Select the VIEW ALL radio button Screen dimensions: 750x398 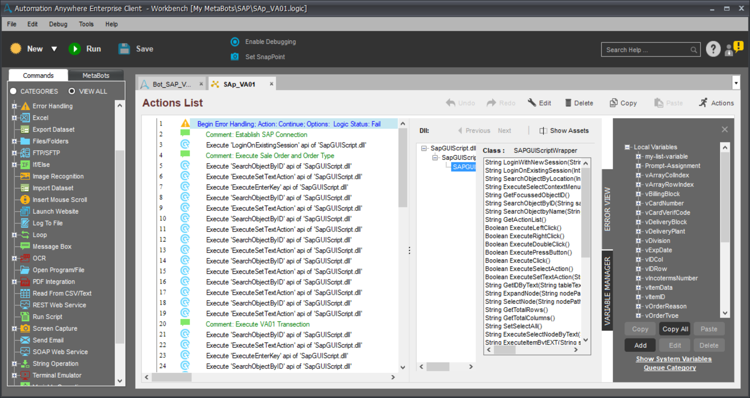pos(72,91)
